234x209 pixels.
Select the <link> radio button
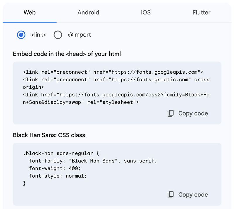pos(21,34)
